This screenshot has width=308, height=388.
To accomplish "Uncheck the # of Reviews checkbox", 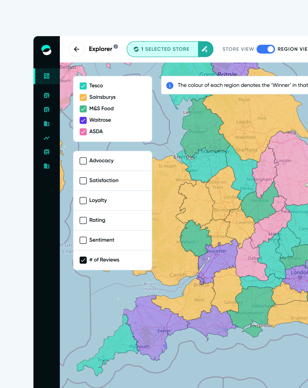I will point(83,260).
